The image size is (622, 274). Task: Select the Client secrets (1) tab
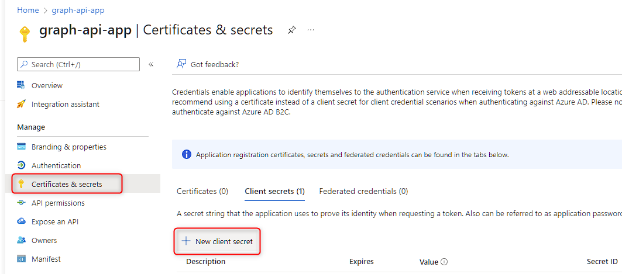[274, 191]
